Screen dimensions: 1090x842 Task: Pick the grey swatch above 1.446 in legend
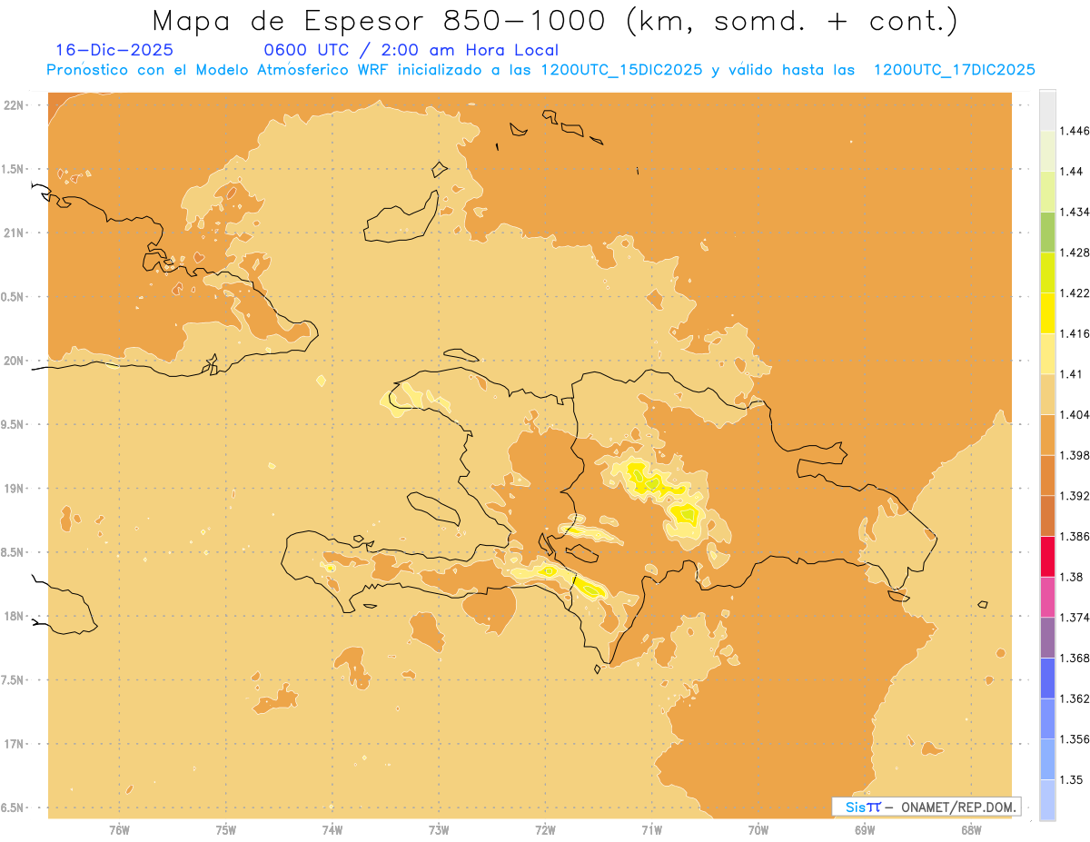1047,110
